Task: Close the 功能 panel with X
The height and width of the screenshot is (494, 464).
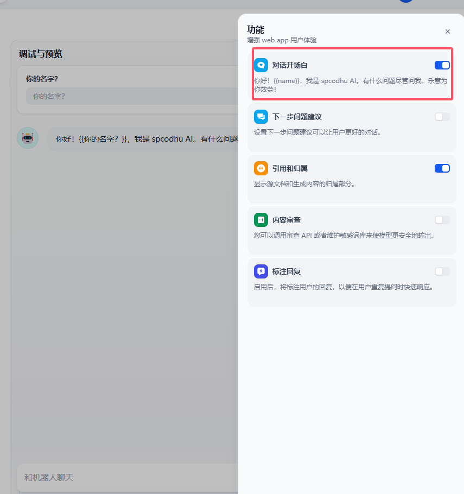Action: click(447, 31)
